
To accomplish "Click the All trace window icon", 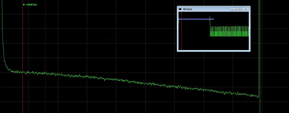I will (180, 9).
